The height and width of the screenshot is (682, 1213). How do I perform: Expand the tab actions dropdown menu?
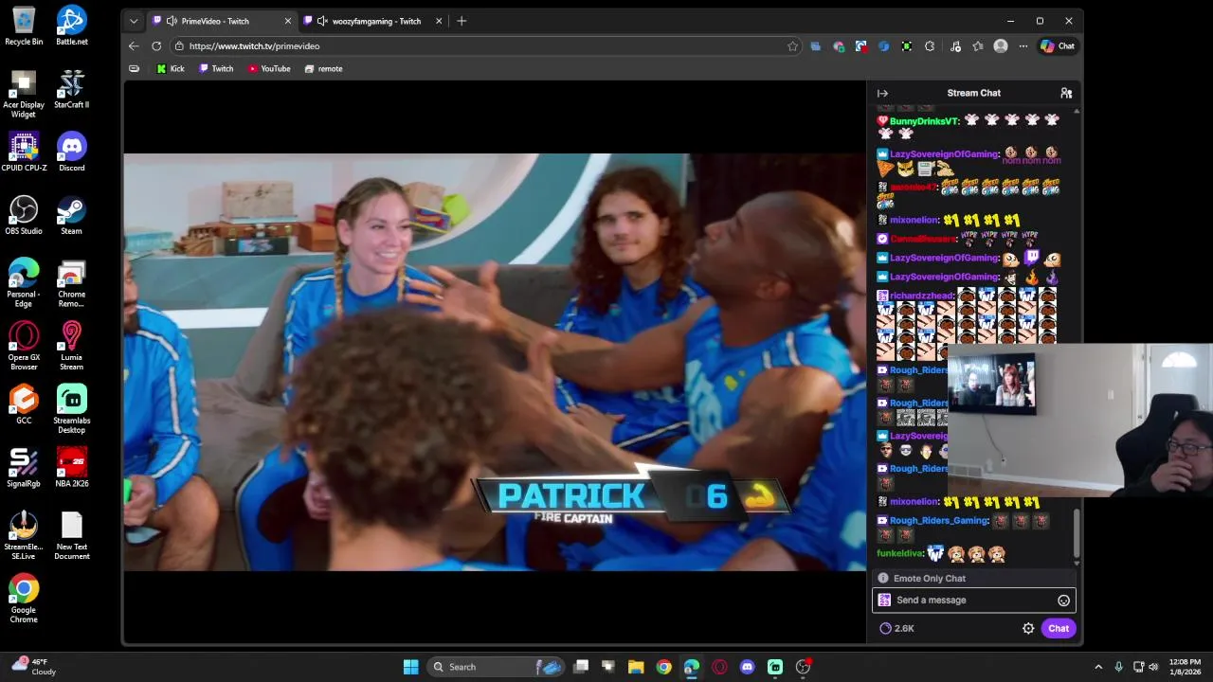134,21
